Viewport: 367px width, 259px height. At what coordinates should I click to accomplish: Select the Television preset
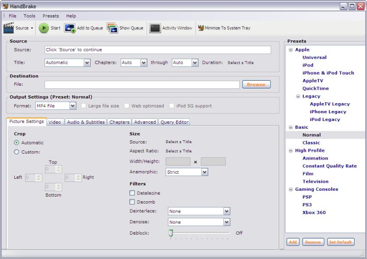[315, 182]
